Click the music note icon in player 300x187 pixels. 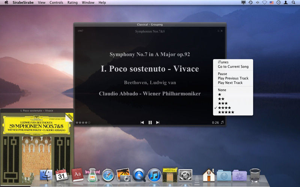[x=222, y=122]
